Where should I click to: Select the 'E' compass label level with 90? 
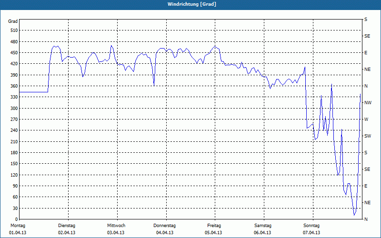pos(366,186)
